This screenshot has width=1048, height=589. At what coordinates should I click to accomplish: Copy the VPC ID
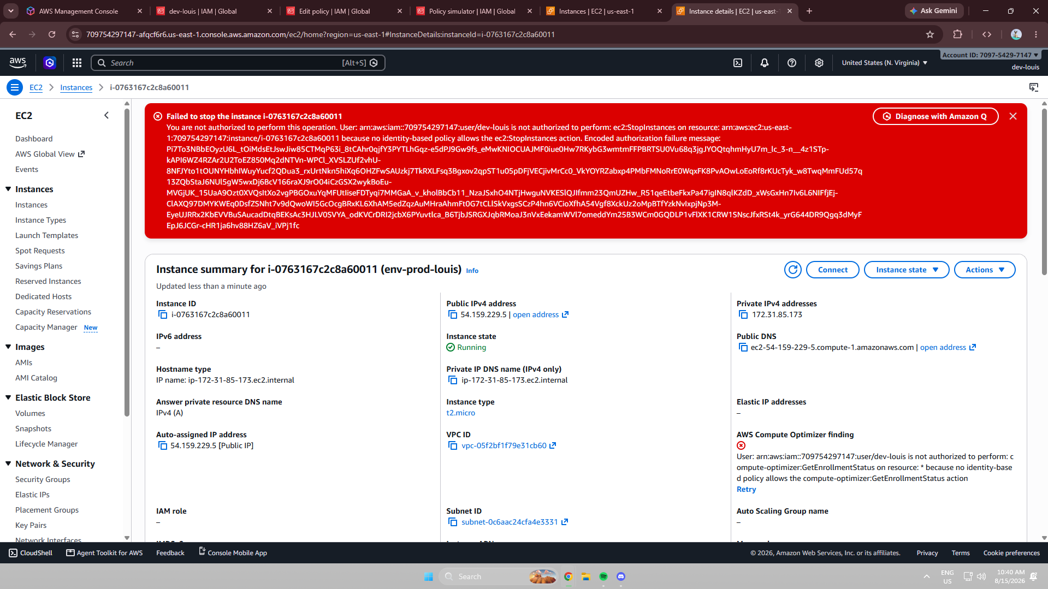pos(452,445)
